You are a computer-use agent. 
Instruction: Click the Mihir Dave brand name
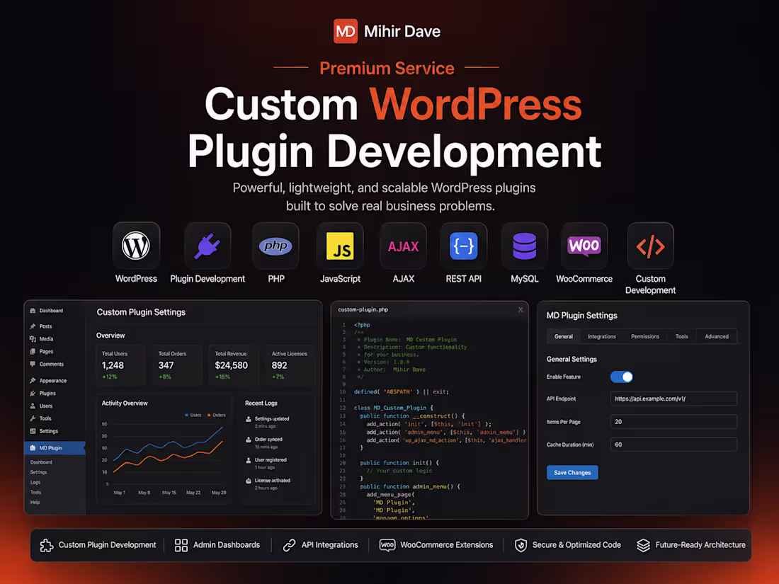click(402, 32)
